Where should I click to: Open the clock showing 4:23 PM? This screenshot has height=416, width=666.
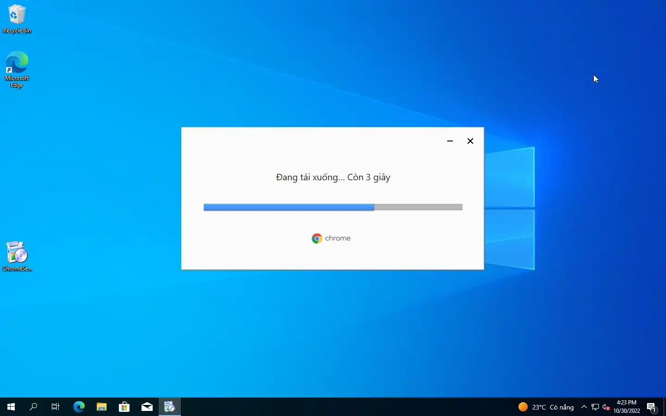coord(627,407)
